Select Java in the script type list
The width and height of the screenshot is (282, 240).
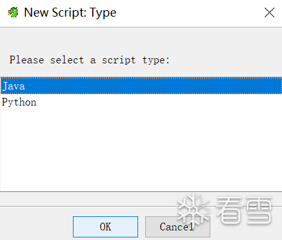pos(141,86)
